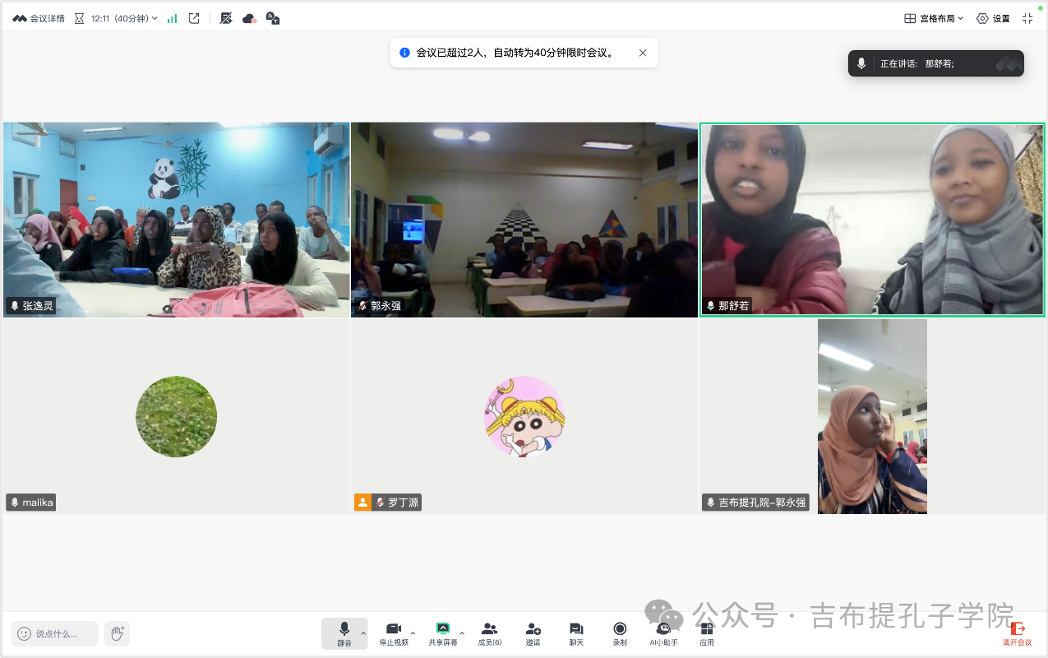The width and height of the screenshot is (1048, 658).
Task: Click the 邀请 invite icon
Action: pyautogui.click(x=533, y=633)
